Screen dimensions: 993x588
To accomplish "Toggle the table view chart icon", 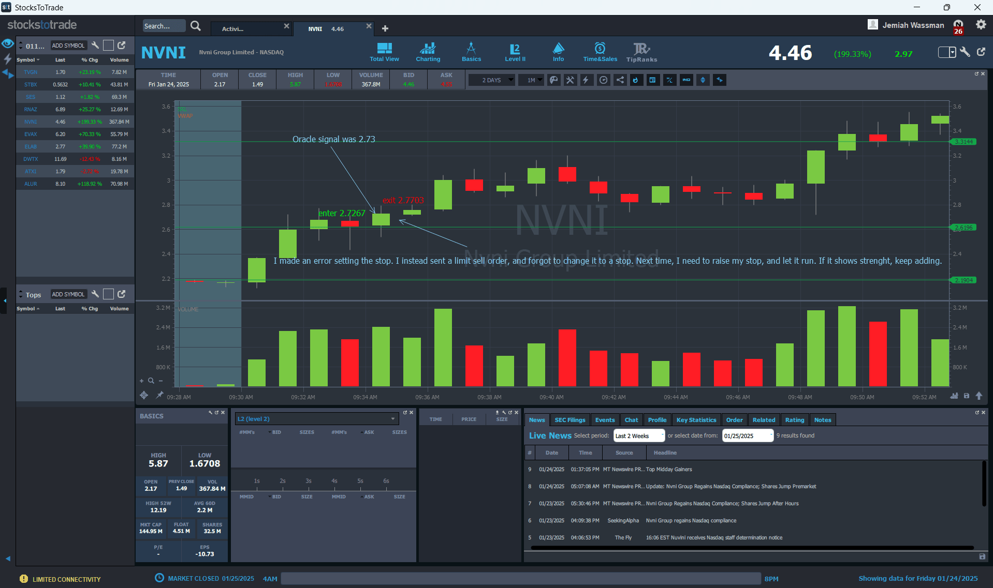I will click(x=652, y=80).
